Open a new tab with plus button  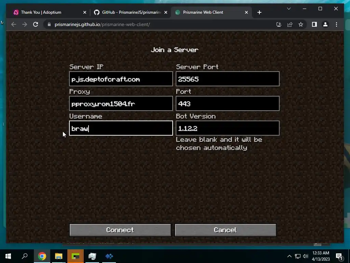pyautogui.click(x=259, y=12)
